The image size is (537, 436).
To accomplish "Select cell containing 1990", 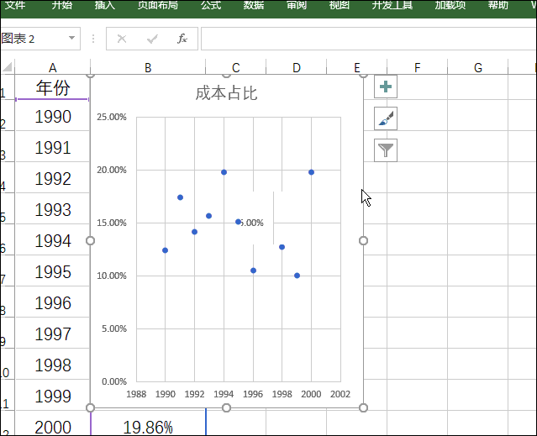I will coord(52,117).
